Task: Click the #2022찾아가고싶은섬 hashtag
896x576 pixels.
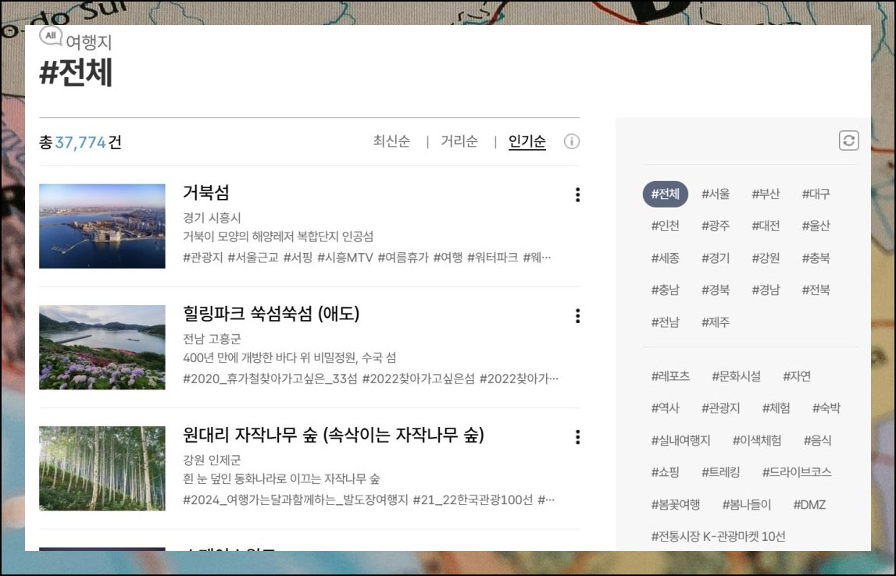Action: (x=418, y=379)
